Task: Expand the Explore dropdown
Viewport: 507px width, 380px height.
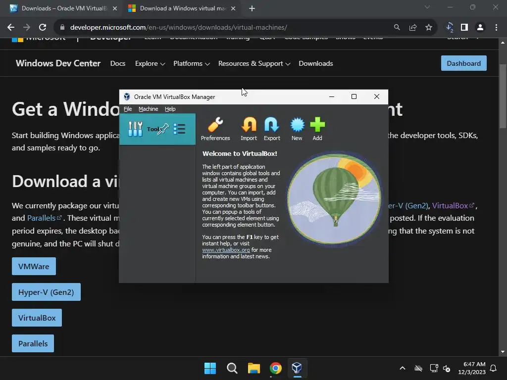Action: pyautogui.click(x=150, y=63)
